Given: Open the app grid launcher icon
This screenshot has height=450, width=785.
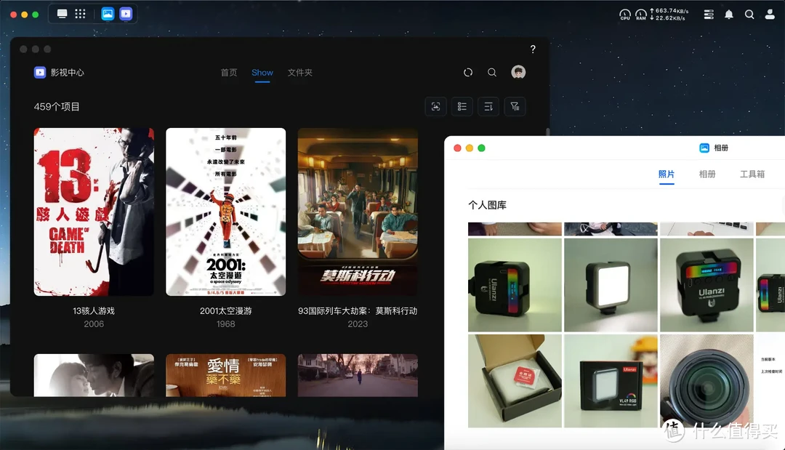Looking at the screenshot, I should point(80,14).
